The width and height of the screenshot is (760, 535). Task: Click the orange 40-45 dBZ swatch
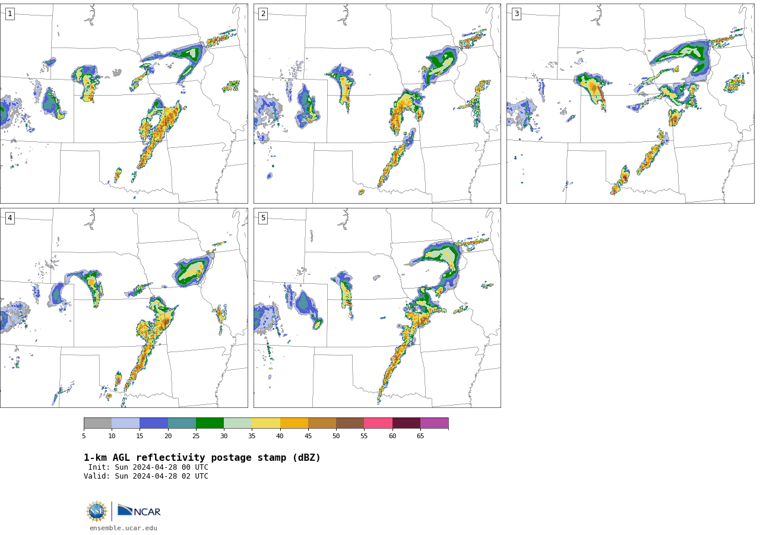tap(294, 423)
